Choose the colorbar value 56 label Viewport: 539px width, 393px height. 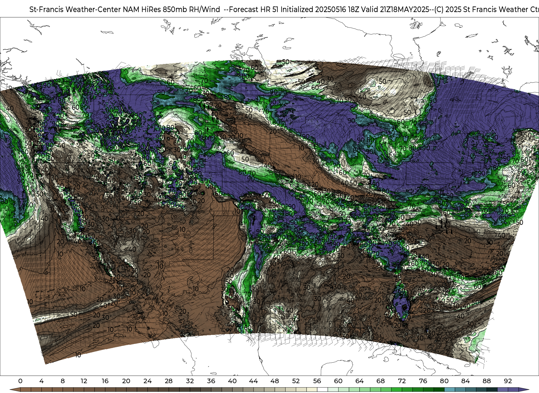pos(317,381)
